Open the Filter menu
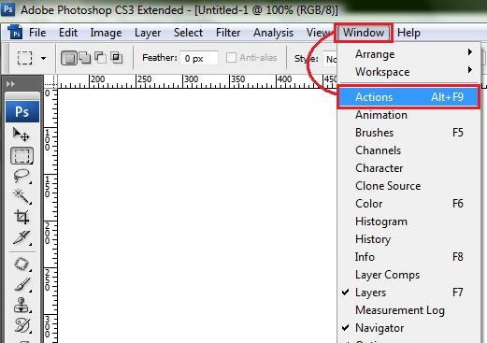This screenshot has height=343, width=487. [228, 33]
